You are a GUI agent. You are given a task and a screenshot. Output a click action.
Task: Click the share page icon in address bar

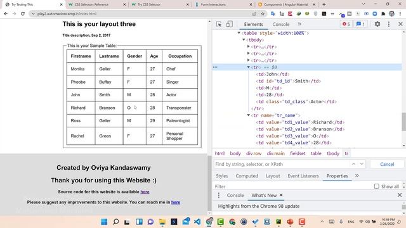coord(254,14)
